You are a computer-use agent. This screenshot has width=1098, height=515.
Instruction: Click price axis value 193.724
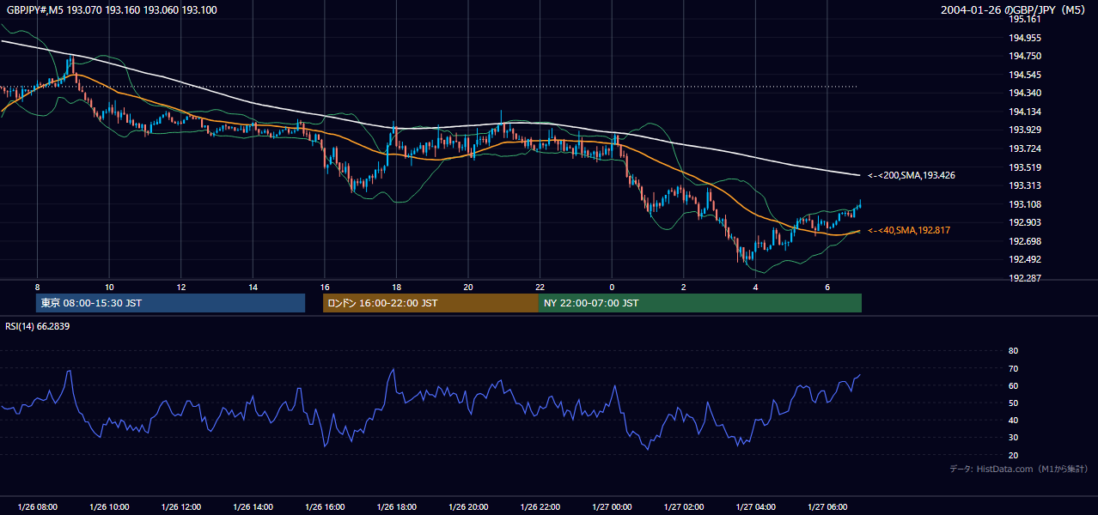point(1025,148)
